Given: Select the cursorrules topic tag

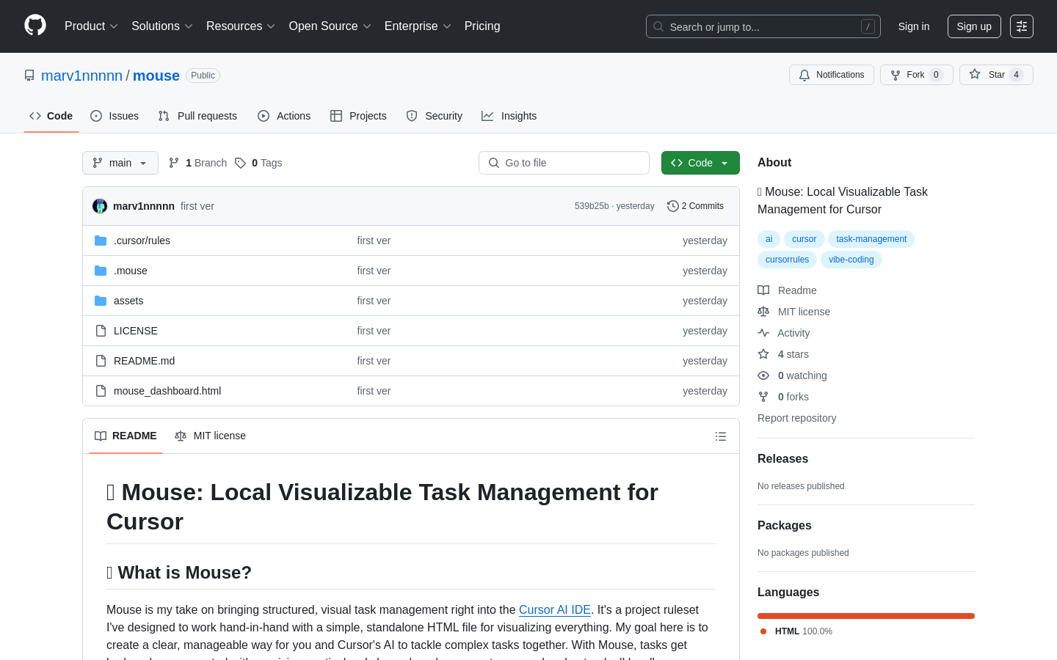Looking at the screenshot, I should 787,260.
